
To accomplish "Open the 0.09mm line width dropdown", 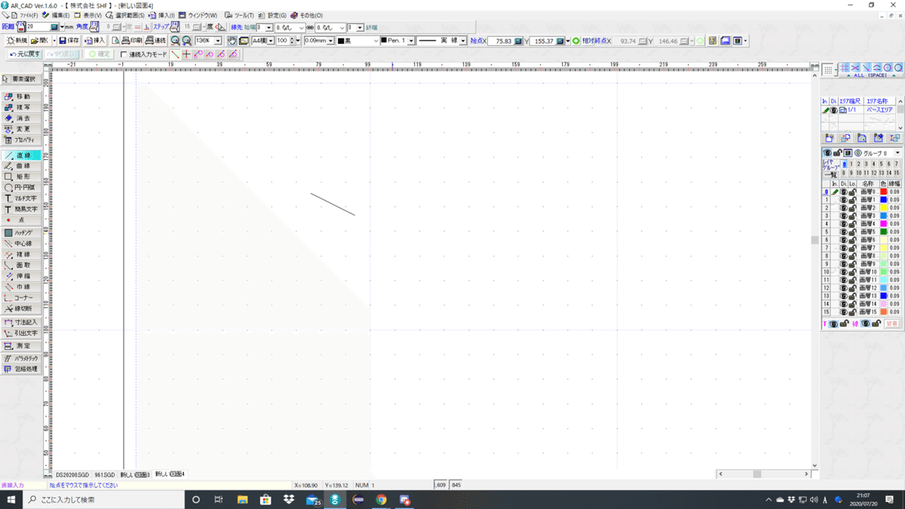I will click(x=331, y=41).
